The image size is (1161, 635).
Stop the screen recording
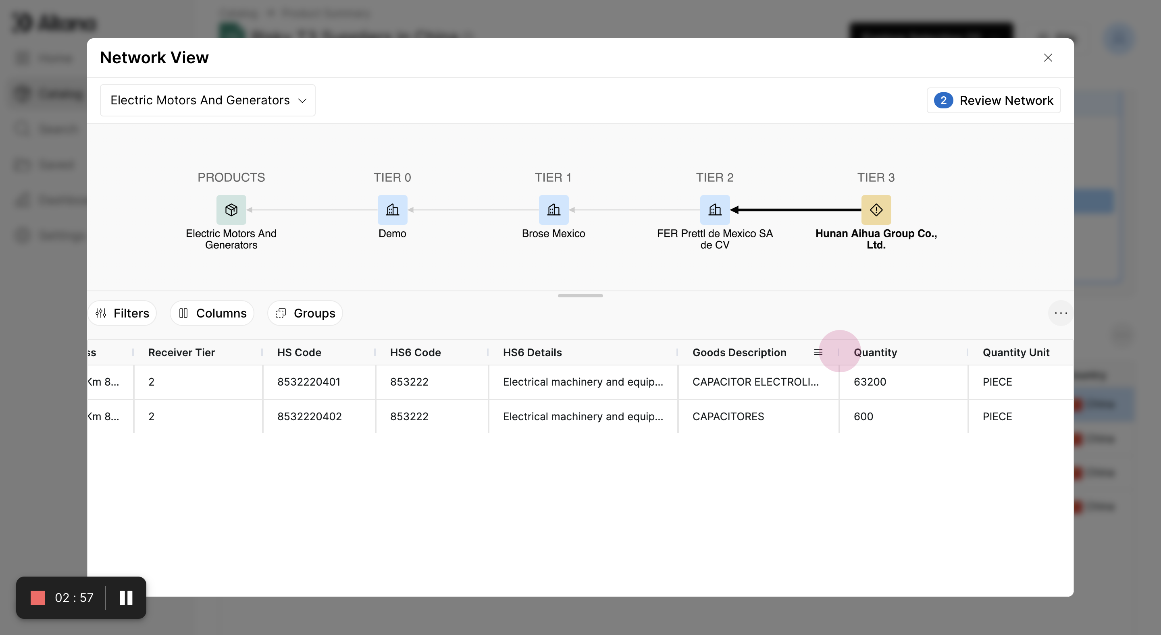tap(38, 598)
